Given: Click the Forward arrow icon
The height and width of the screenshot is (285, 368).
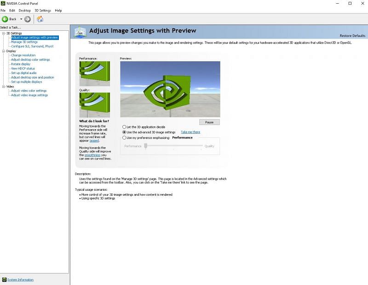Looking at the screenshot, I should tap(28, 19).
